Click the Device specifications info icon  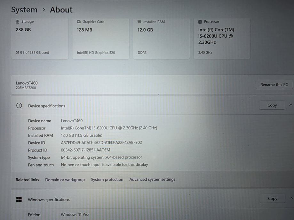pyautogui.click(x=19, y=106)
